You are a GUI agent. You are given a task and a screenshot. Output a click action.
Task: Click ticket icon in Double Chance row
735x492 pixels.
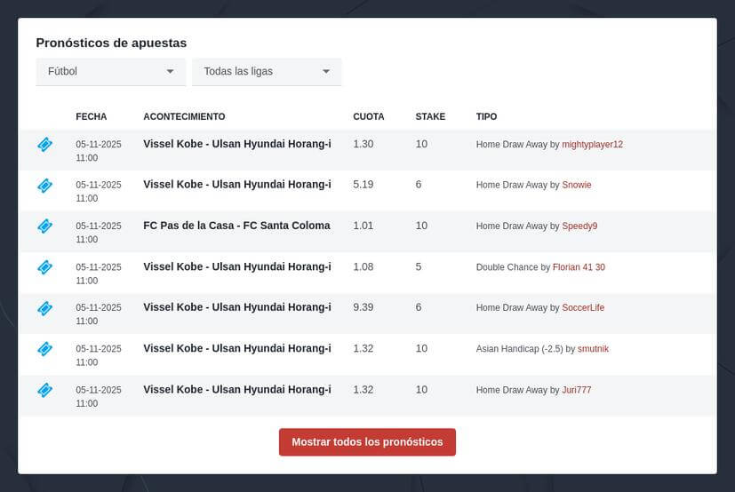coord(45,267)
